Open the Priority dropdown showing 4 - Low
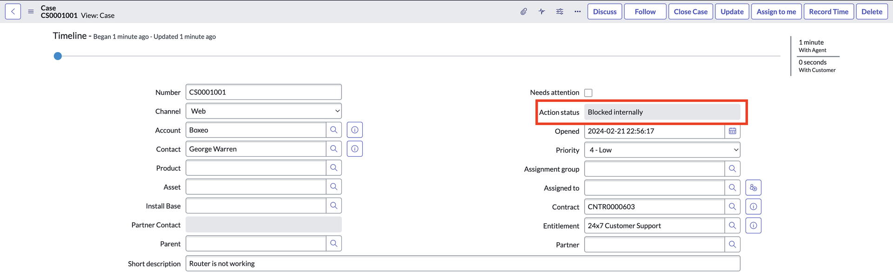The width and height of the screenshot is (893, 278). coord(662,150)
